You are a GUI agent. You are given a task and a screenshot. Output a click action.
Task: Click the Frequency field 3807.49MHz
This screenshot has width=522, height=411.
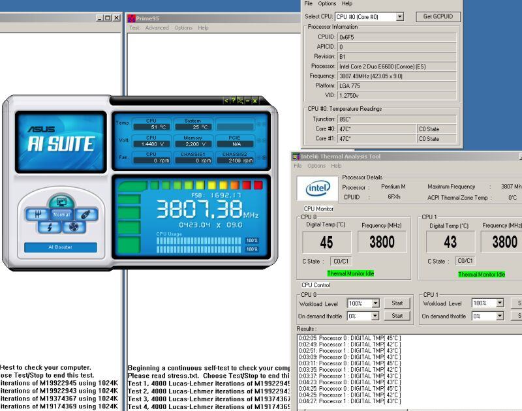coord(397,76)
